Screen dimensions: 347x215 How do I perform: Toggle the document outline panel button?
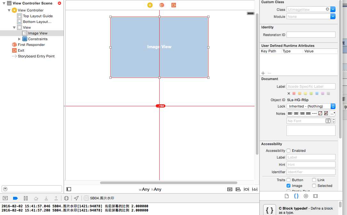pyautogui.click(x=69, y=189)
